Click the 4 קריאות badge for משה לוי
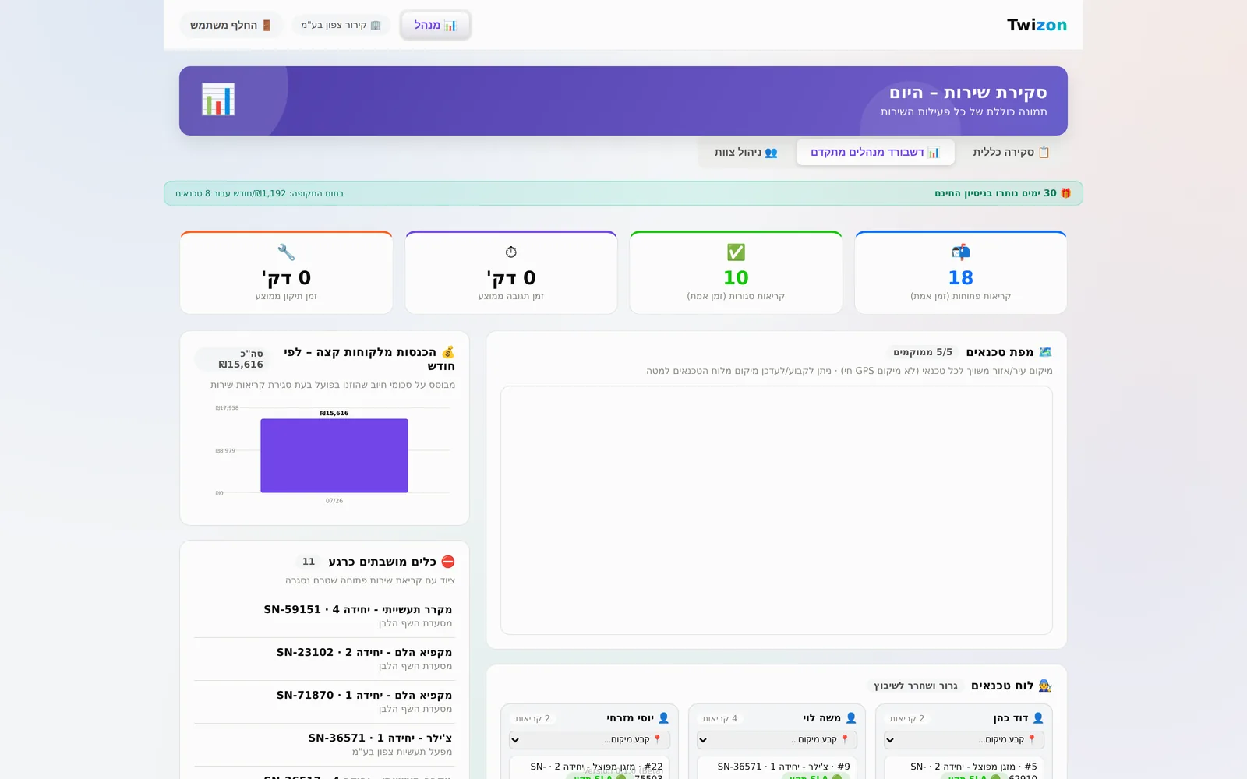 (719, 718)
